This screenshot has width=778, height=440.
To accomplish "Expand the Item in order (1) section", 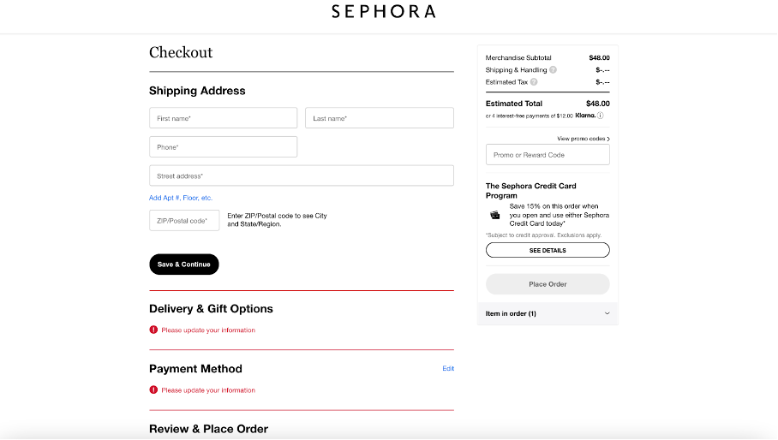I will click(548, 313).
